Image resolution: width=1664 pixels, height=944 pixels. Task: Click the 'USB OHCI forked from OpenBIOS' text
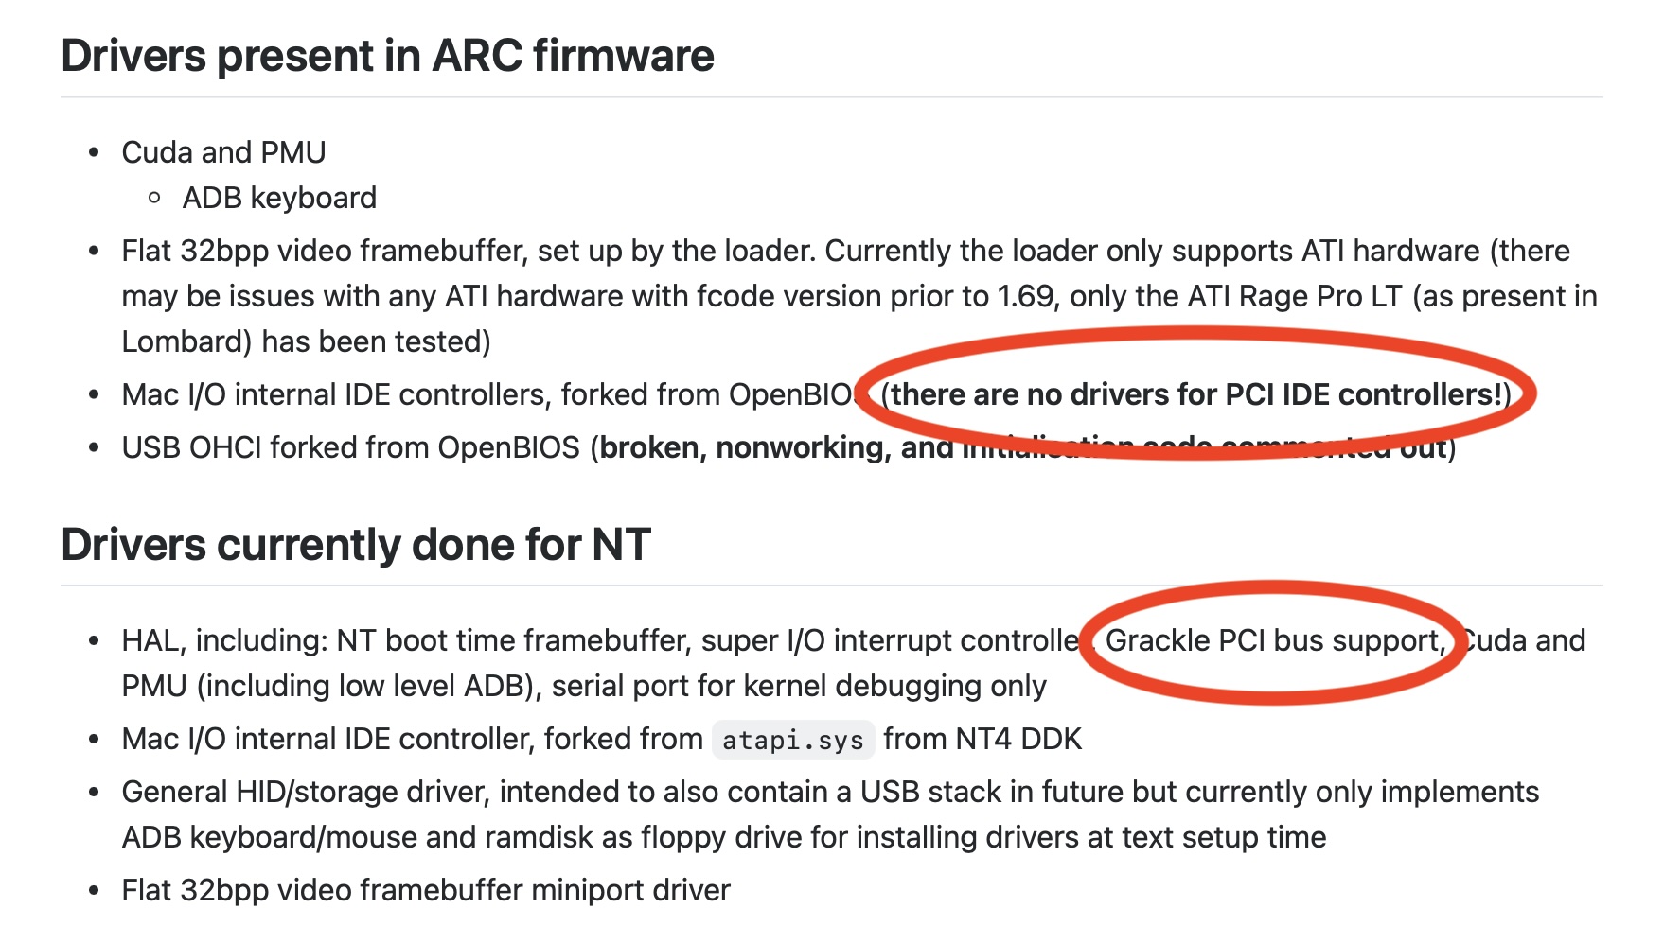[350, 447]
